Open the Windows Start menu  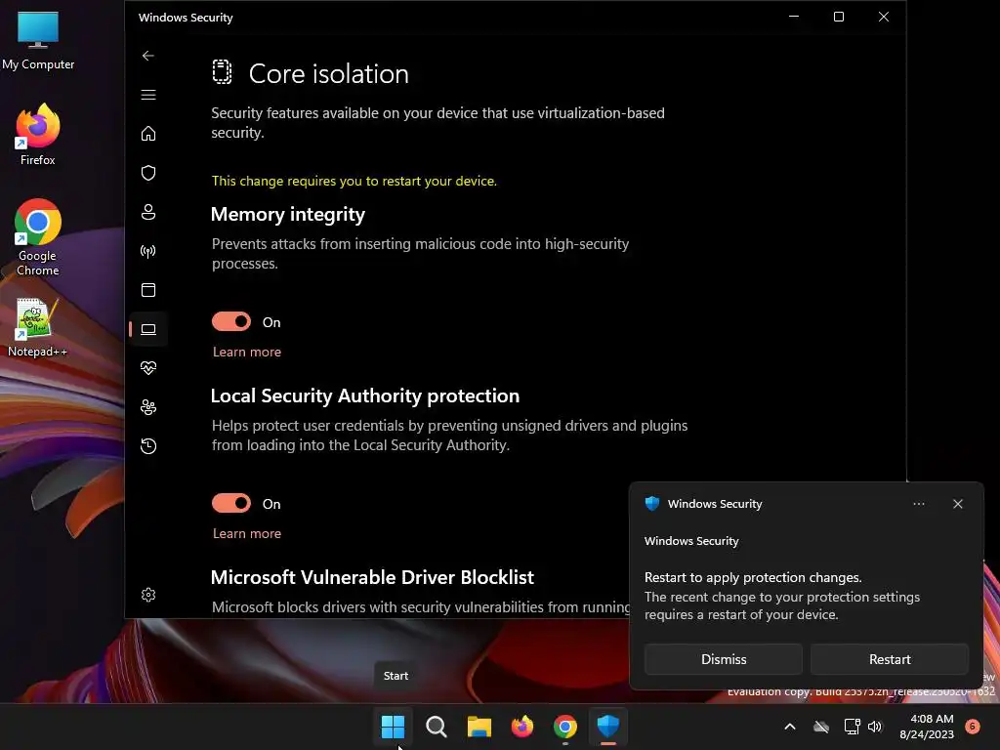pos(393,727)
